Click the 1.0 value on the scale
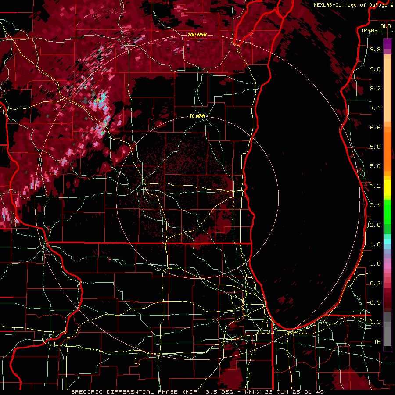 tap(375, 264)
